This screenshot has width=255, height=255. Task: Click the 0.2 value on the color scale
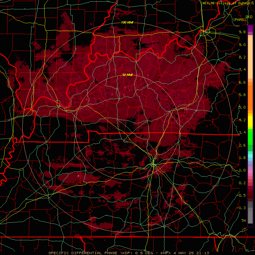(242, 183)
